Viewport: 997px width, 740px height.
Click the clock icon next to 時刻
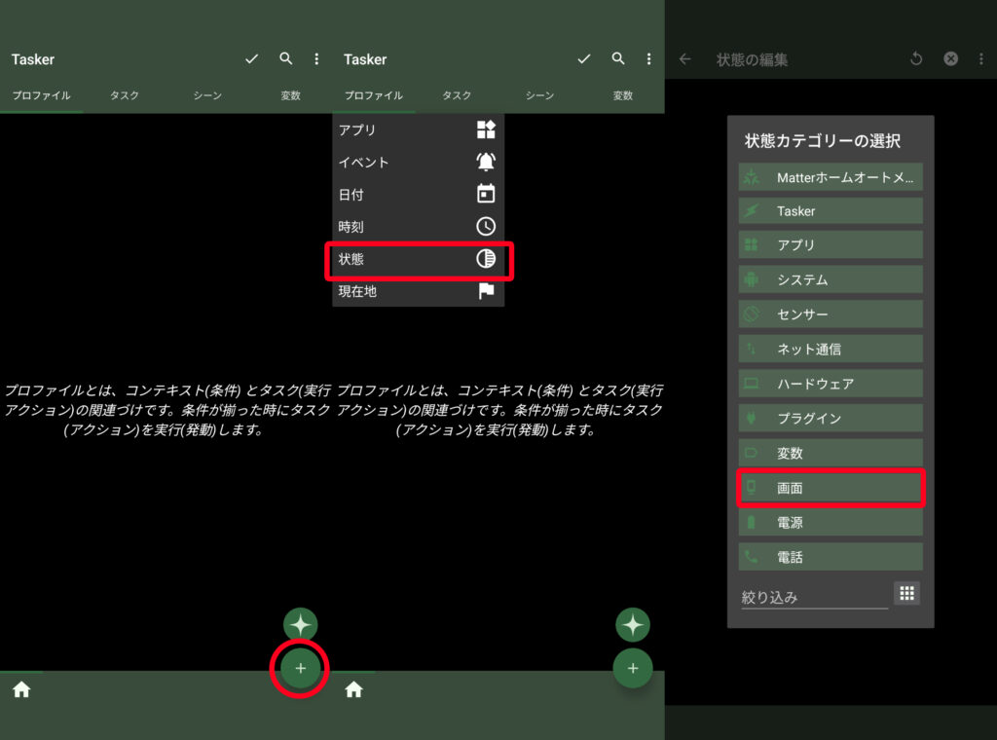coord(485,226)
